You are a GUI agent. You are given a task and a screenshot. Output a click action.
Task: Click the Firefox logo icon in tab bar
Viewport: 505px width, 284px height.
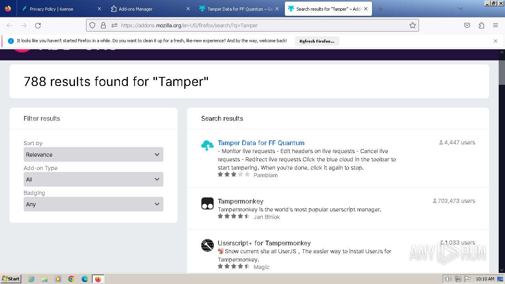[8, 9]
